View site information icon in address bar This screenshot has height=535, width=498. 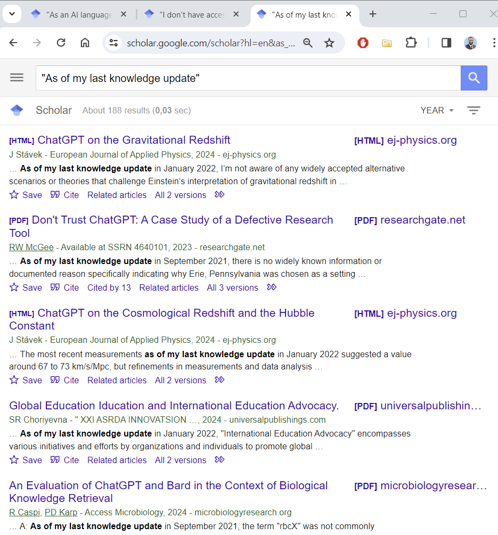[113, 43]
